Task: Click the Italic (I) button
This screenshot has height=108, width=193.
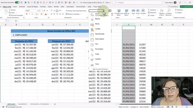Action: 30,14
